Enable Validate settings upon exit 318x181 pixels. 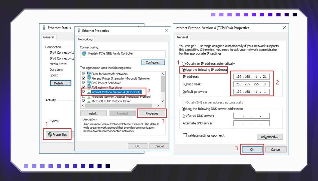click(x=185, y=135)
